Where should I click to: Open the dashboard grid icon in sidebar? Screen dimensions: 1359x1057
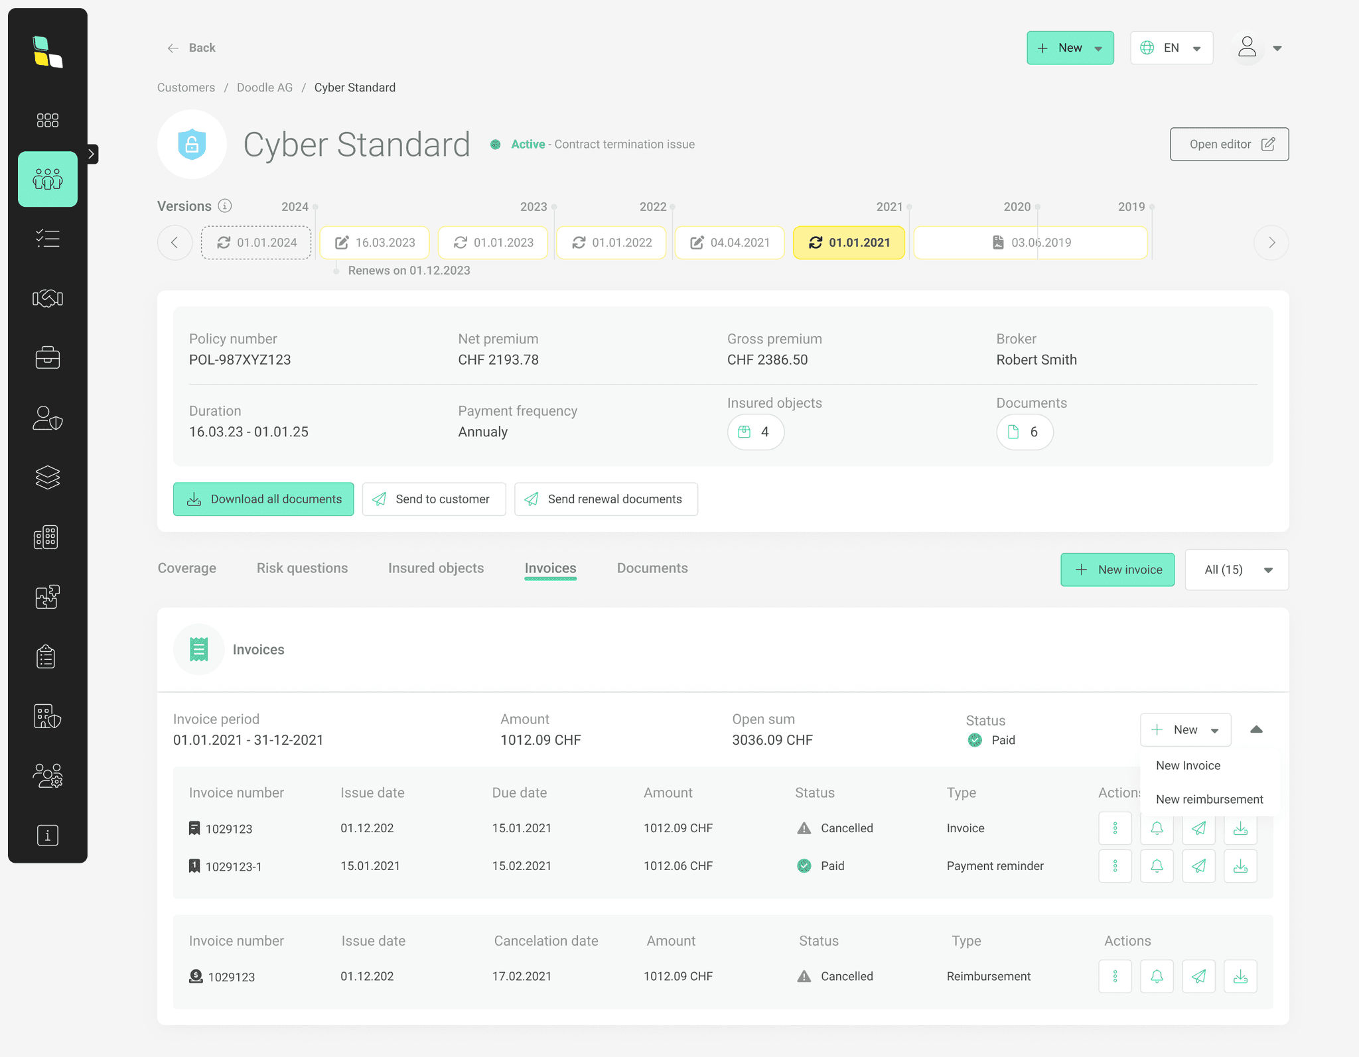pos(48,120)
